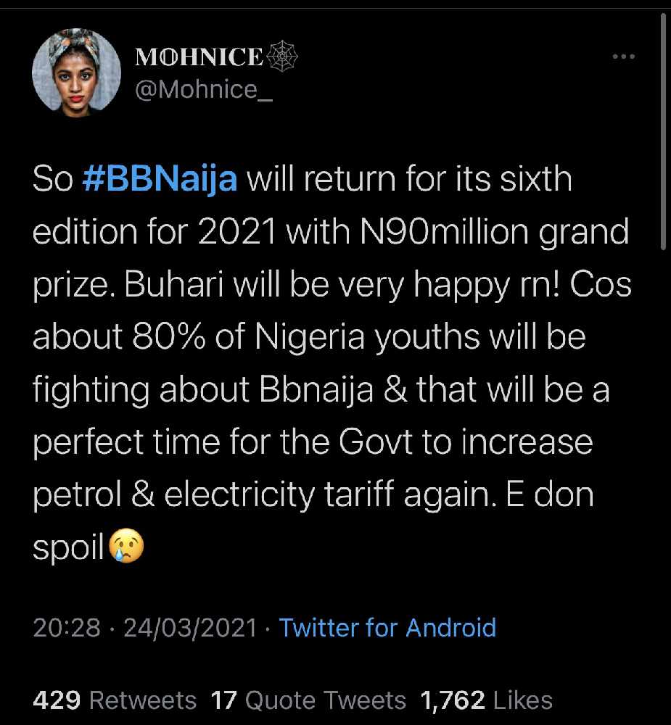
Task: Open the "Twitter for Android" source link
Action: pos(387,627)
